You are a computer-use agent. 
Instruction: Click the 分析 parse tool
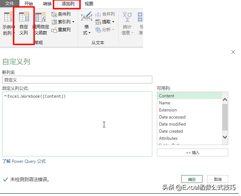[x=103, y=29]
